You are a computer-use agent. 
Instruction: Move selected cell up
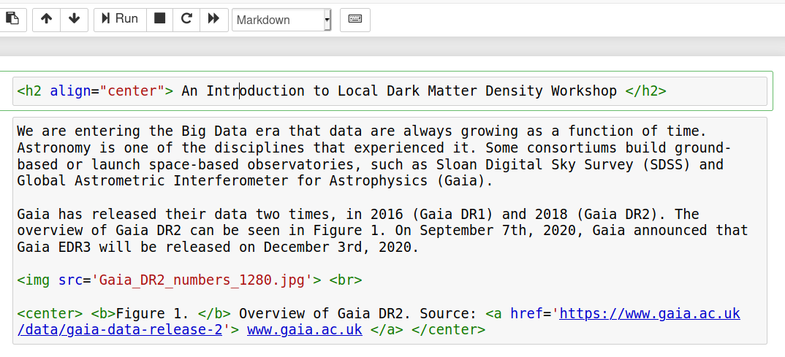[x=47, y=20]
